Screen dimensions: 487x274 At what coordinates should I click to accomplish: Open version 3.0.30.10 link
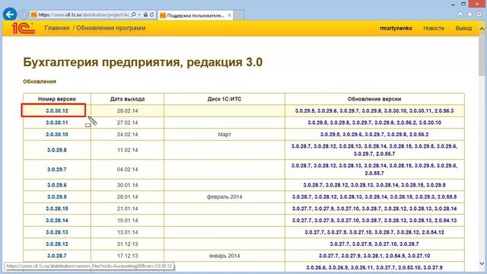[x=57, y=135]
